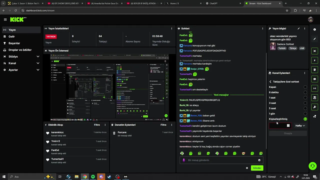Open Droplar ve ödüller sidebar page

[21, 50]
